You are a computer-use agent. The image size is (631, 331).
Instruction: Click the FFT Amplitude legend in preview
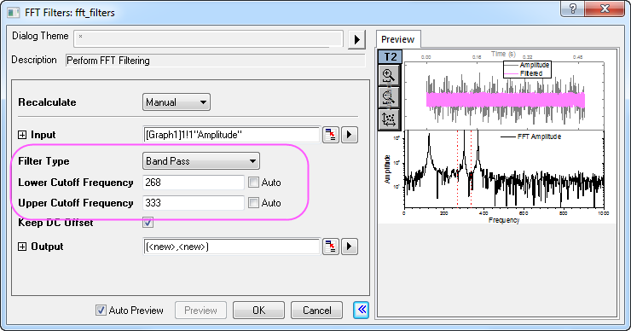click(x=530, y=136)
